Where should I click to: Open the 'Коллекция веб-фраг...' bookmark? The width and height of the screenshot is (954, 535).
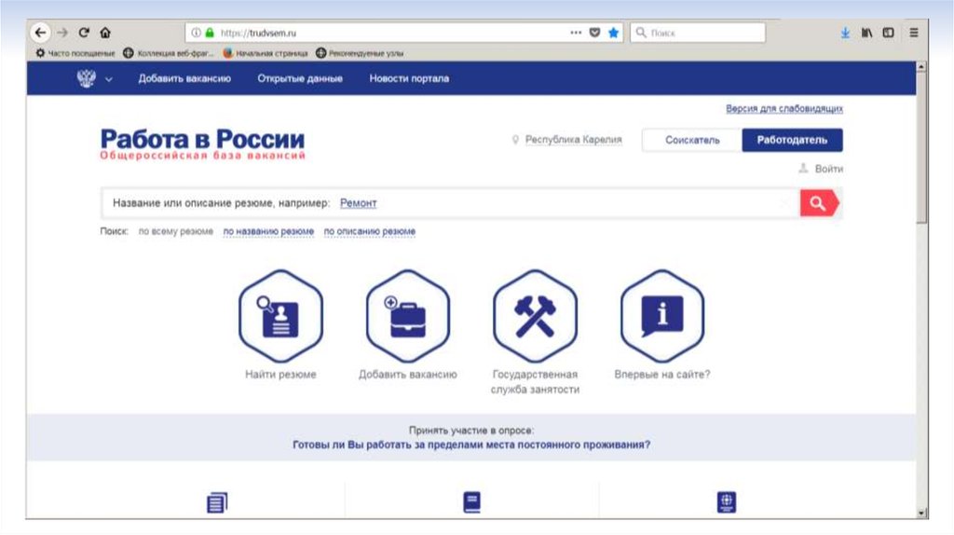169,53
